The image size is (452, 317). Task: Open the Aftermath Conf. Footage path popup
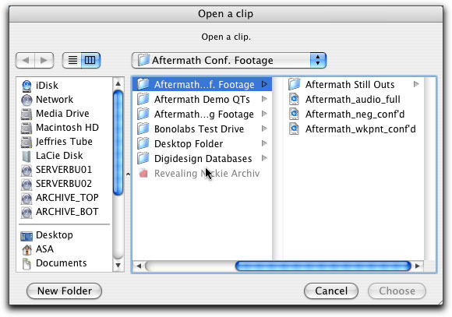tap(229, 60)
